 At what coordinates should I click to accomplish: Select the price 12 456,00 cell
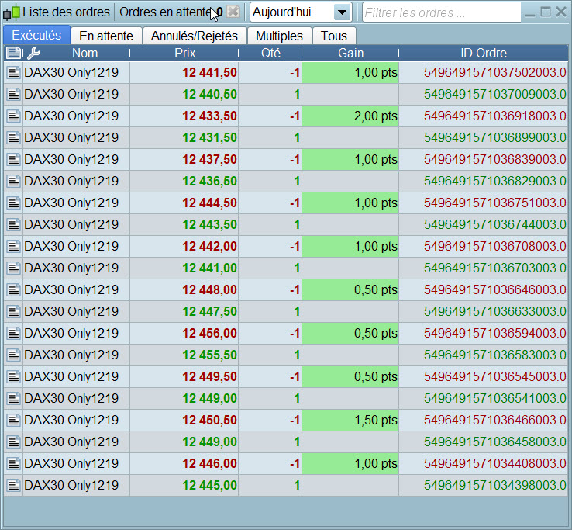click(x=184, y=333)
